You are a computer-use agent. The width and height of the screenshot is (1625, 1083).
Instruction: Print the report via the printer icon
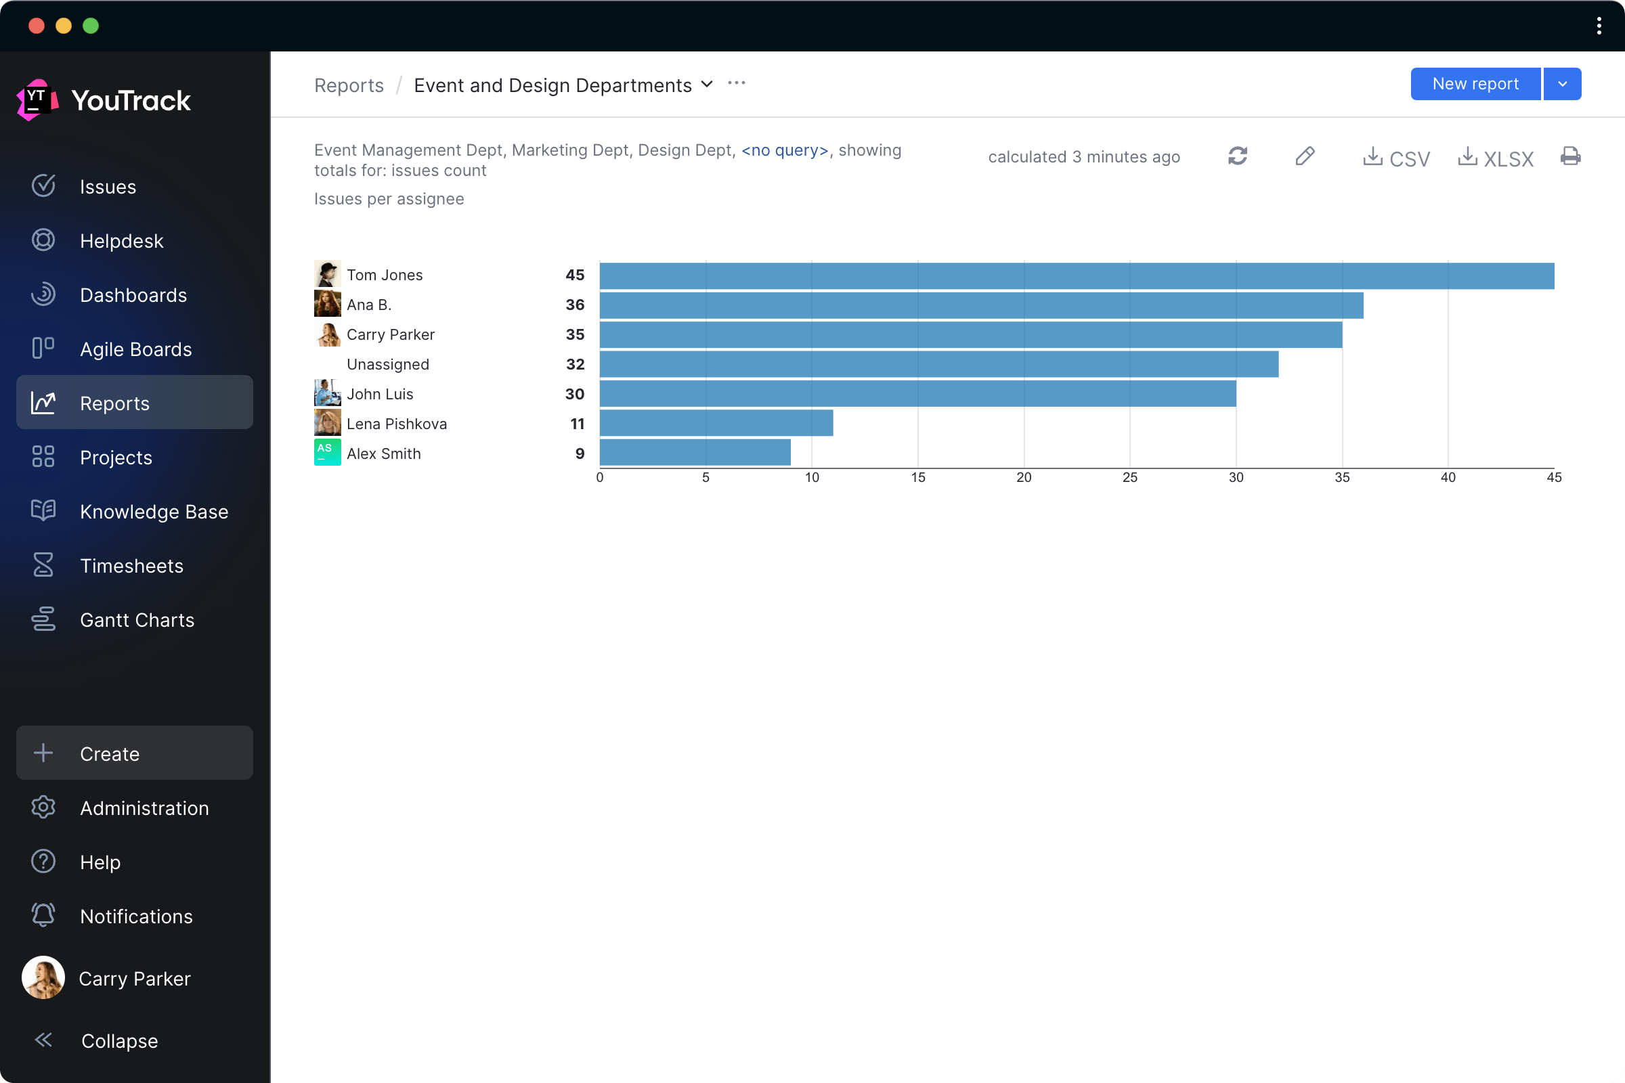tap(1570, 157)
